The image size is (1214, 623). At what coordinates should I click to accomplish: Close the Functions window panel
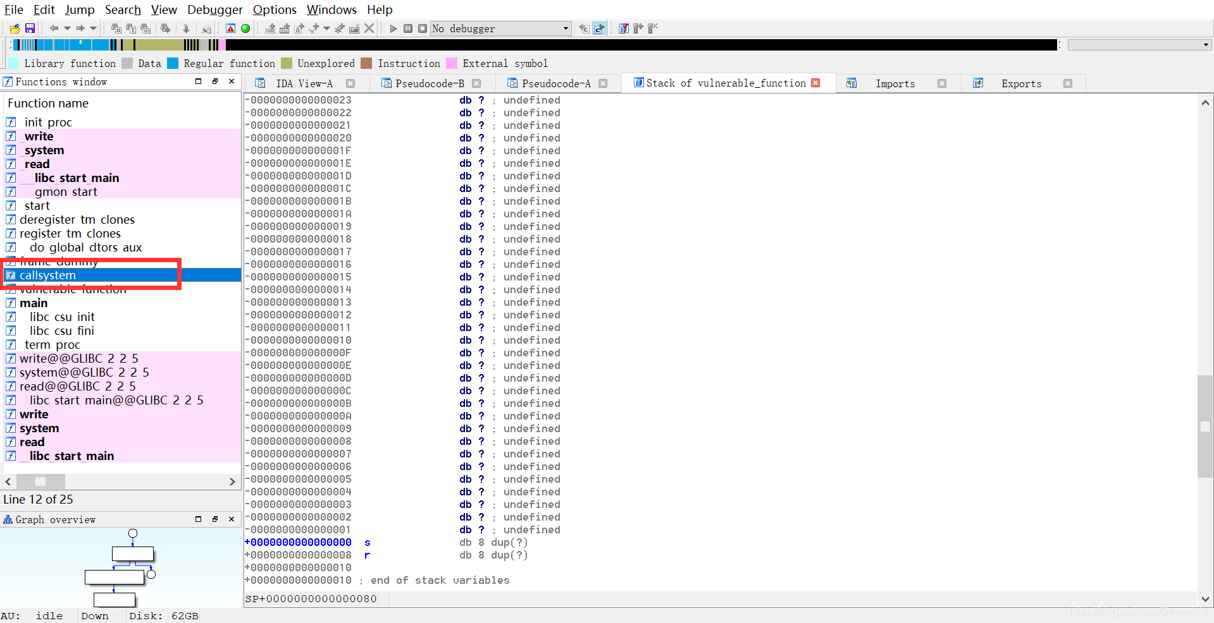(x=232, y=82)
